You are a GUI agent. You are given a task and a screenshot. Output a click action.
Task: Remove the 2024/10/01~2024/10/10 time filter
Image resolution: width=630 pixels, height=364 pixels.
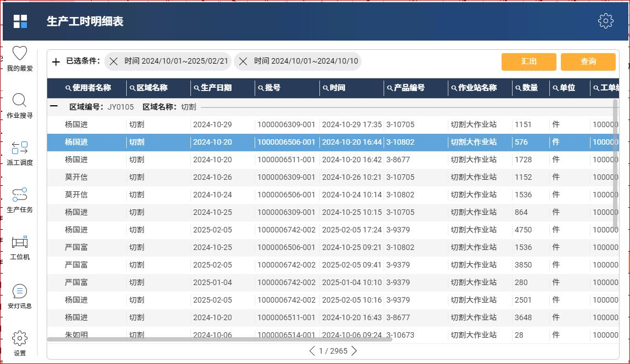click(243, 61)
